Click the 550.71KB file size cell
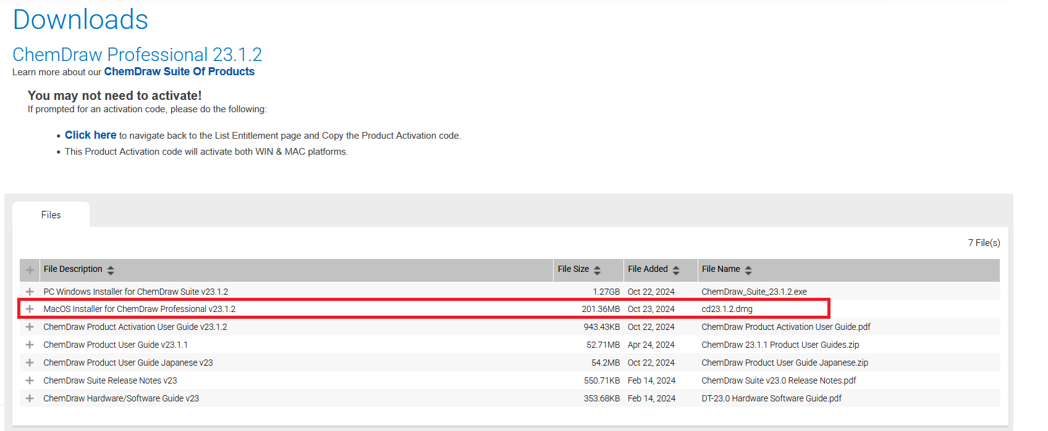Viewport: 1048px width, 431px height. pyautogui.click(x=602, y=380)
